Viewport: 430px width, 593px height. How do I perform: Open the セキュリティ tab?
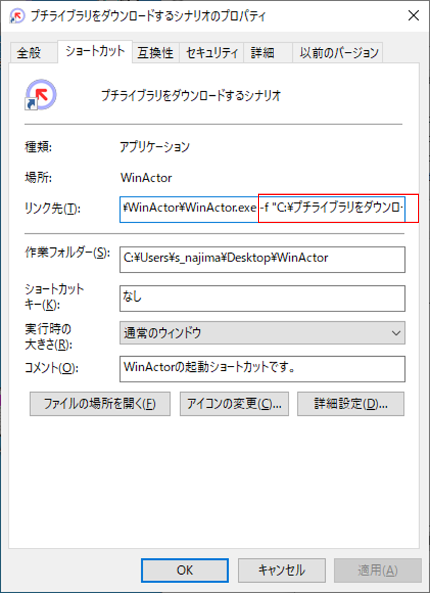click(212, 53)
